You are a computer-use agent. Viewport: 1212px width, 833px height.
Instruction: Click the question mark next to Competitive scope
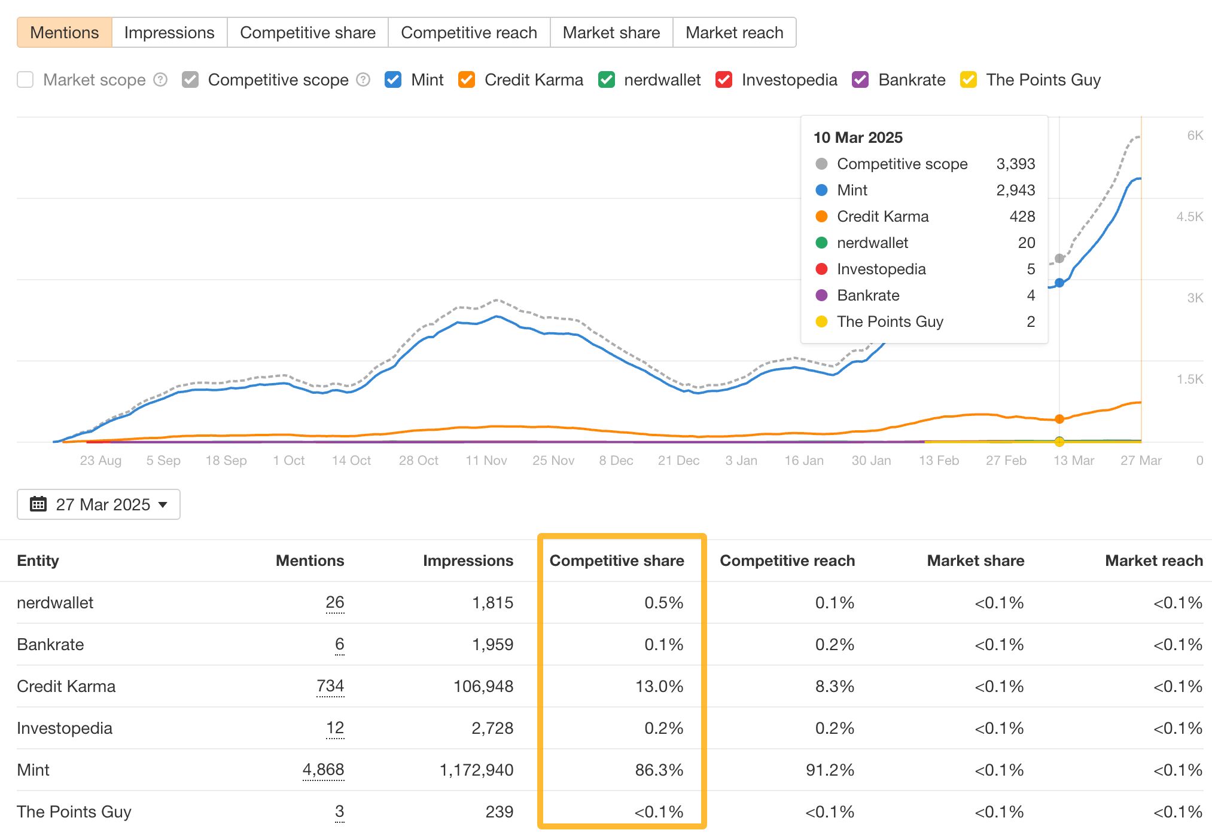[x=363, y=79]
